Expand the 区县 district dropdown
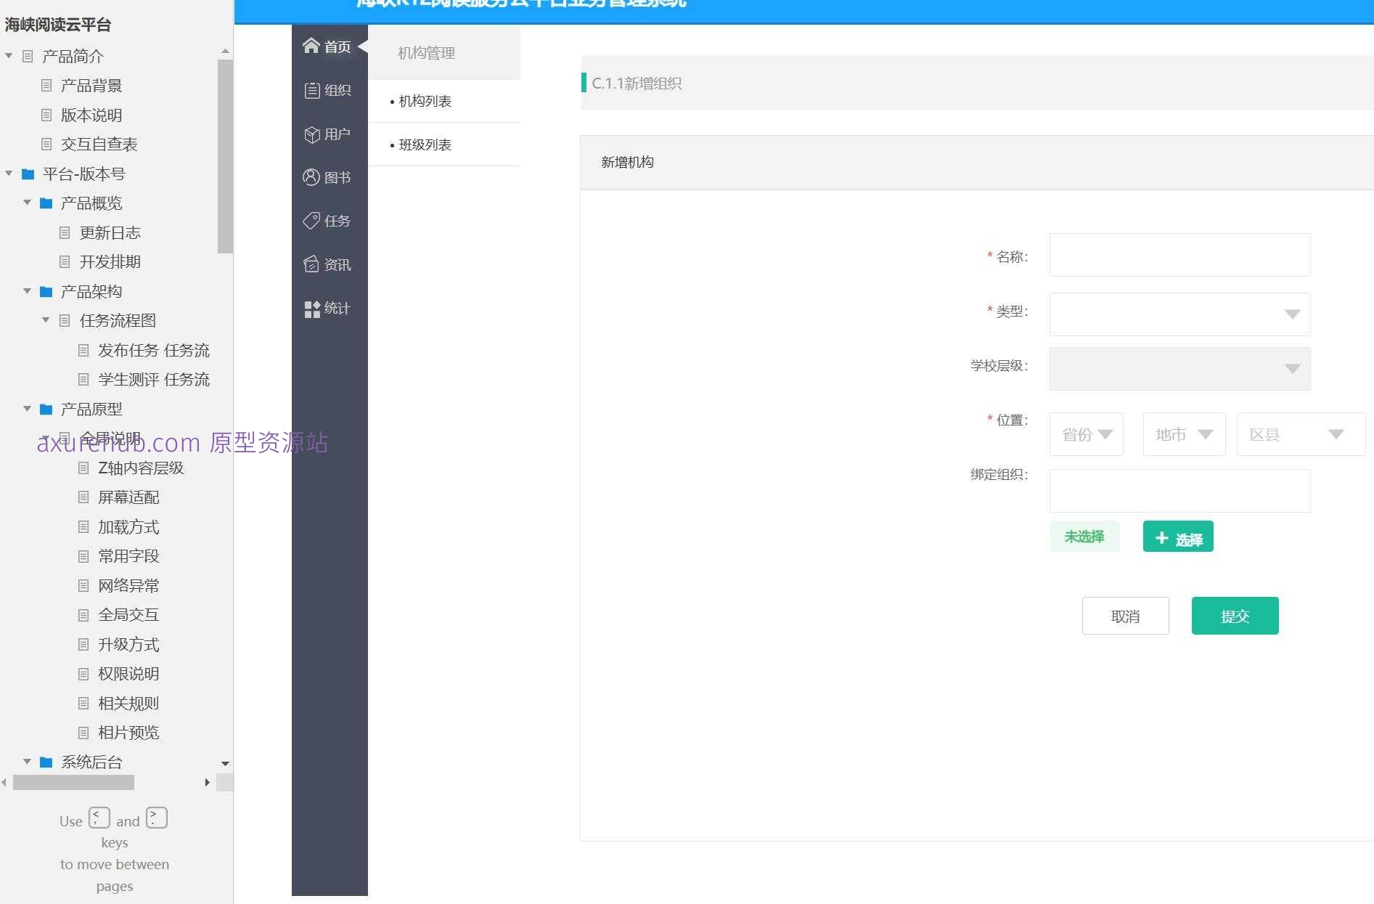The width and height of the screenshot is (1374, 904). pos(1300,434)
